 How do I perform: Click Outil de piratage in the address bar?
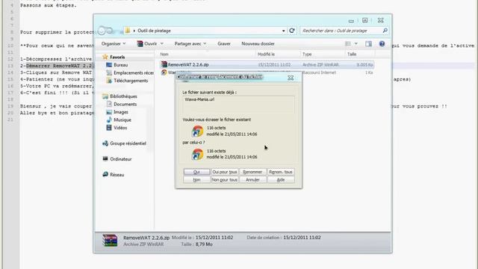pyautogui.click(x=154, y=31)
